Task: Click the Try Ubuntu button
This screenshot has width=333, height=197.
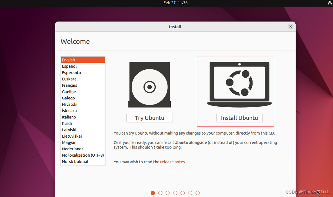Action: [150, 118]
